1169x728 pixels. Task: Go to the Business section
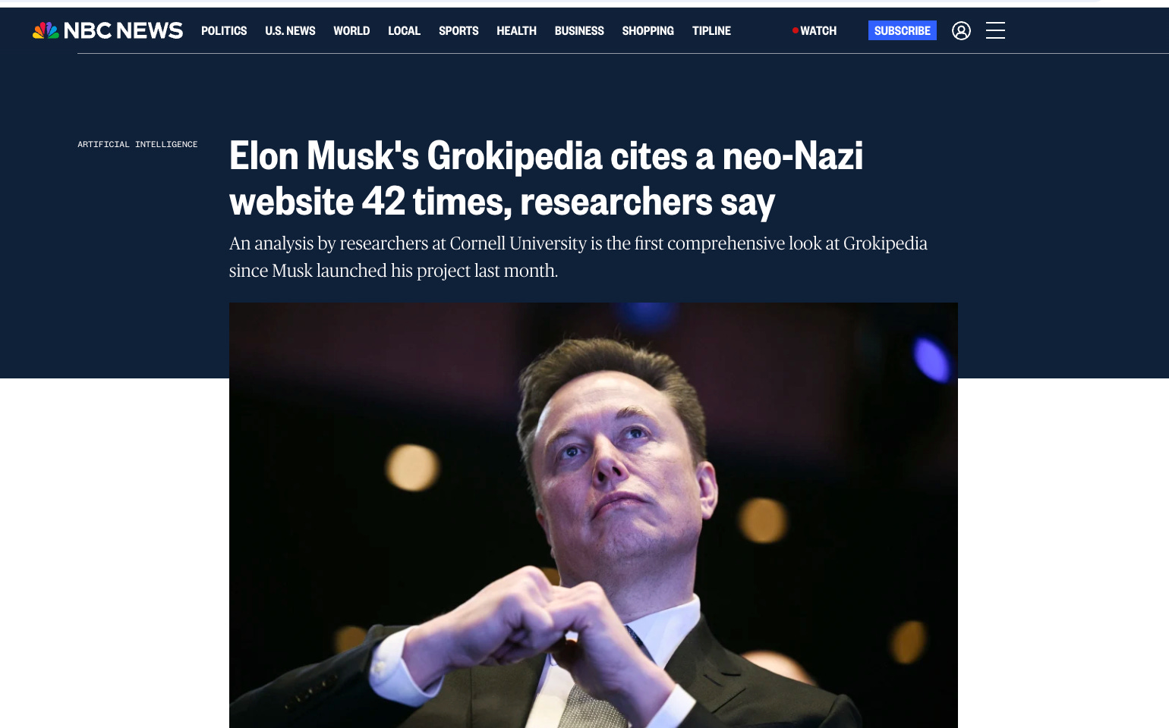click(x=579, y=30)
